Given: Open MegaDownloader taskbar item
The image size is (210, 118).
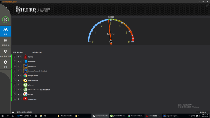Looking at the screenshot, I should pos(65,116).
